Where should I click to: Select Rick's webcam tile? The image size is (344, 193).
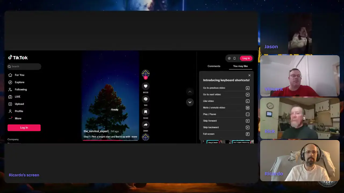pyautogui.click(x=300, y=118)
